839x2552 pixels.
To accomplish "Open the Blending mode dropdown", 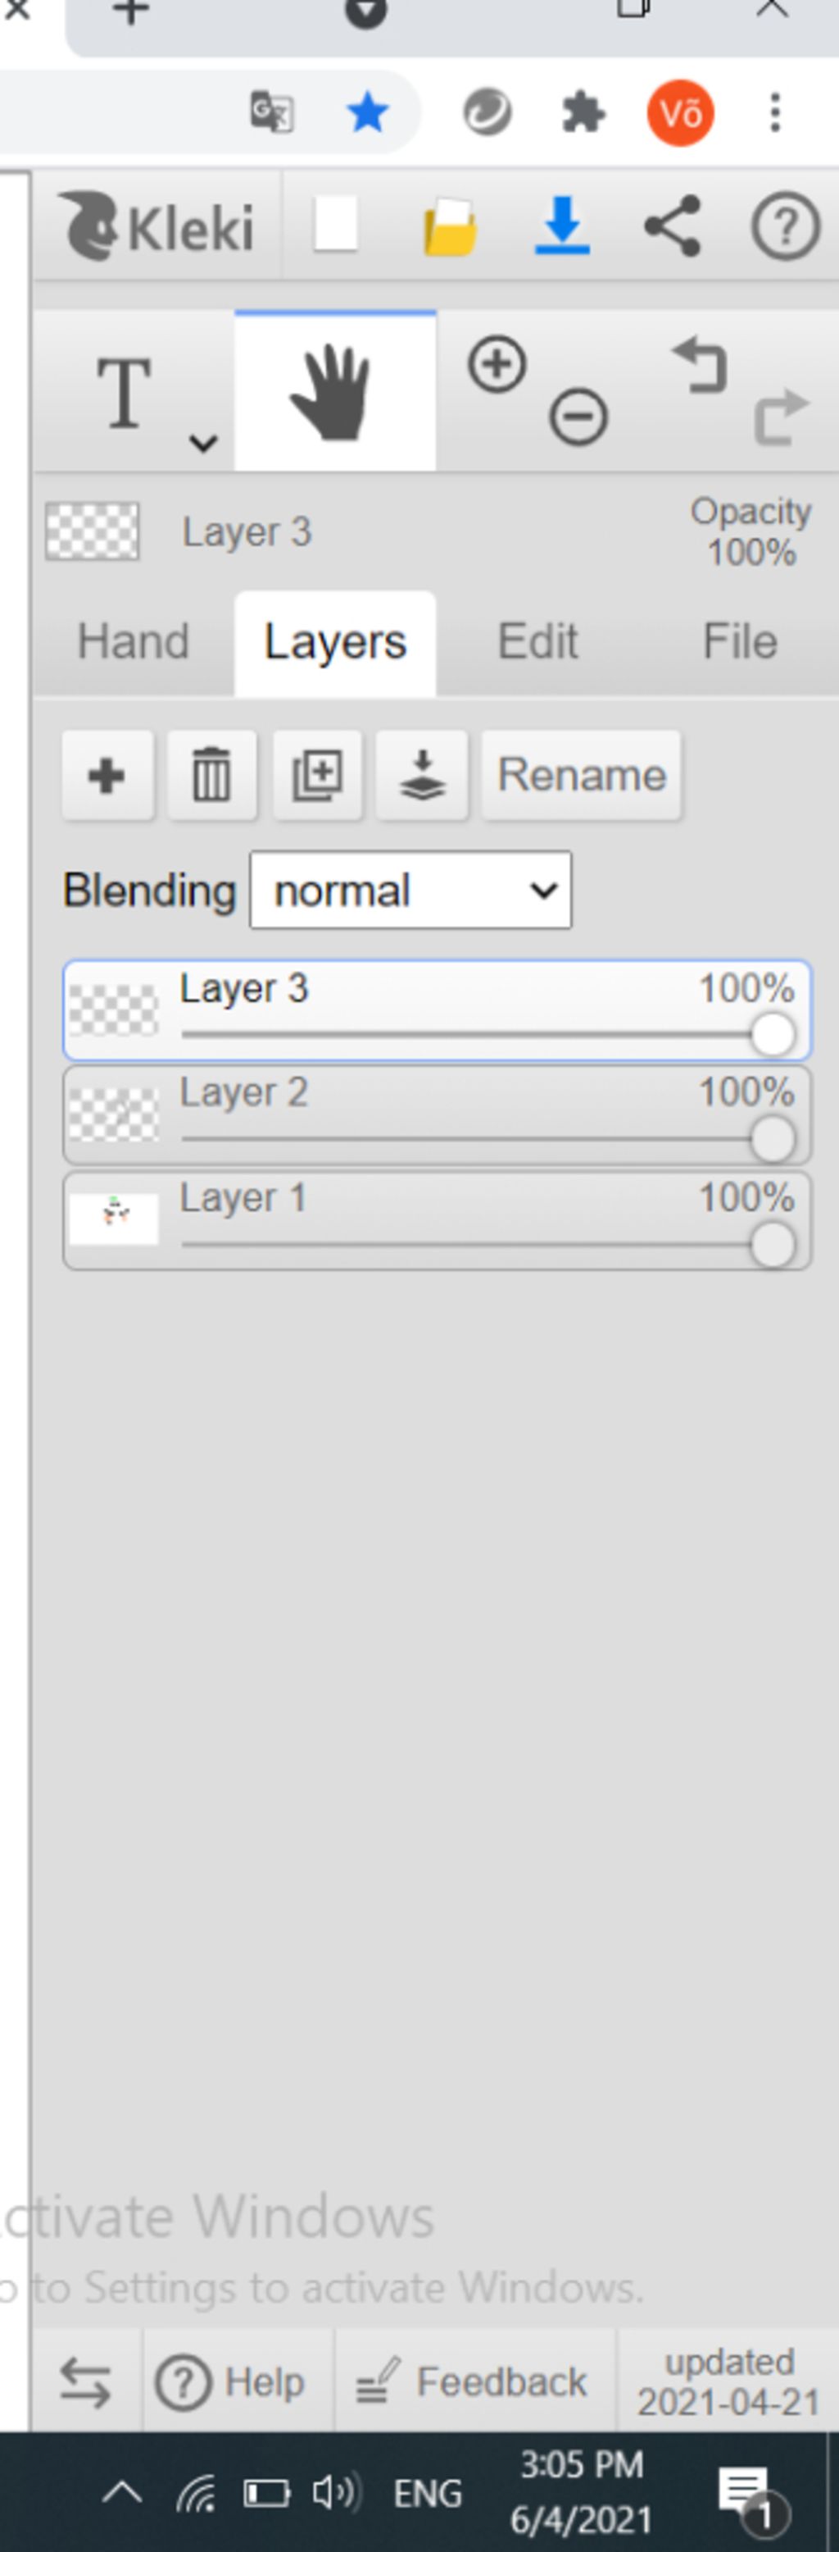I will coord(410,890).
